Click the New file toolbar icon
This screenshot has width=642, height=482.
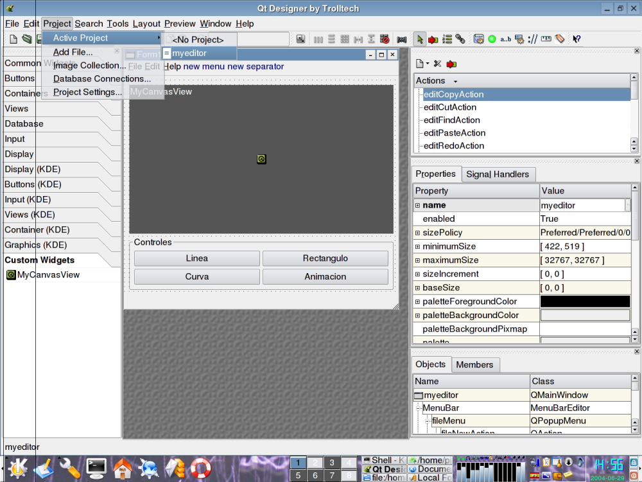pos(13,39)
